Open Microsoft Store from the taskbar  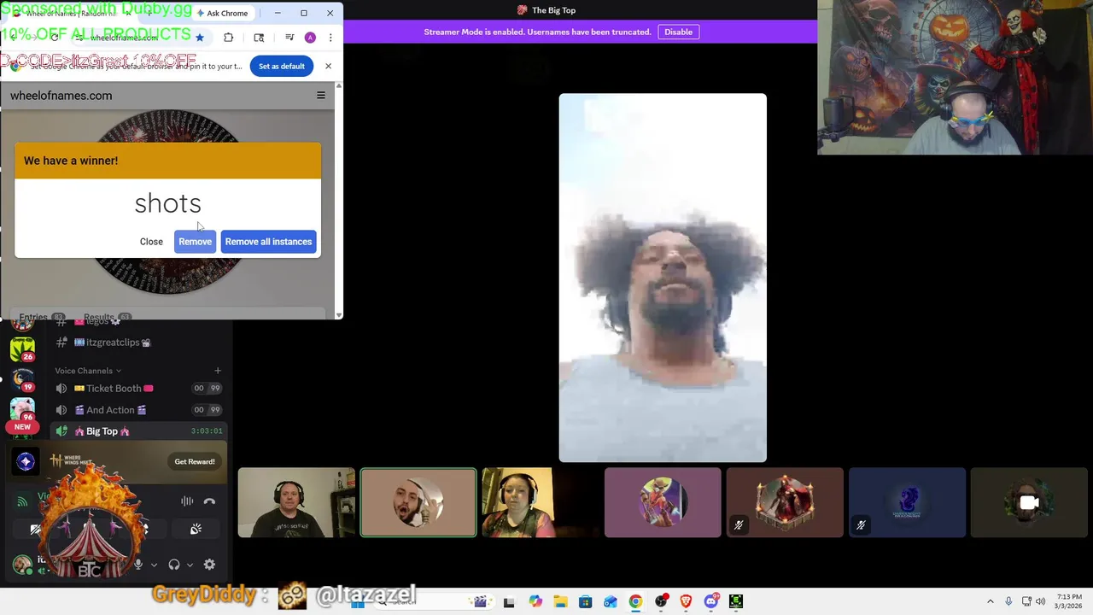click(585, 602)
